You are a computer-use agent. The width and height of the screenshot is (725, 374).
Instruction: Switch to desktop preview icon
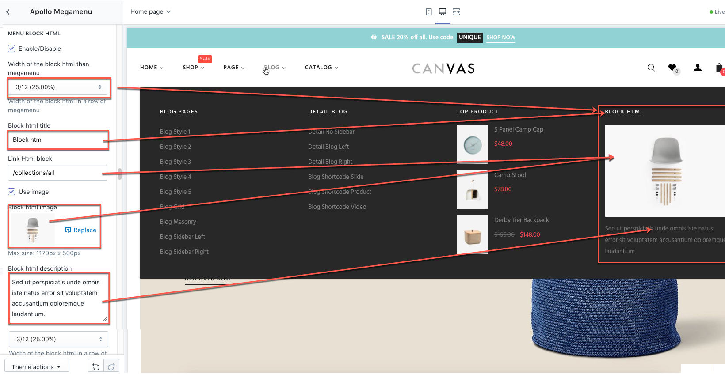tap(443, 12)
